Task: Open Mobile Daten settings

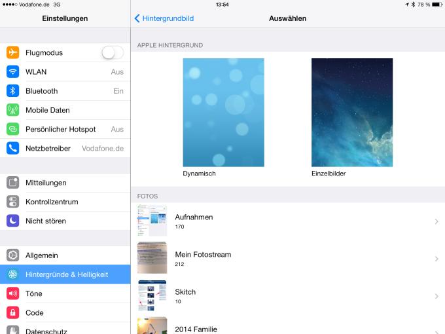Action: 65,110
